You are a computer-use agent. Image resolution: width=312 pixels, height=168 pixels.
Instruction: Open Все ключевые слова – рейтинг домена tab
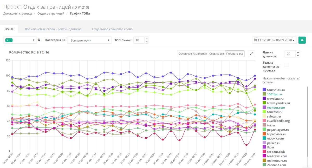click(x=53, y=29)
